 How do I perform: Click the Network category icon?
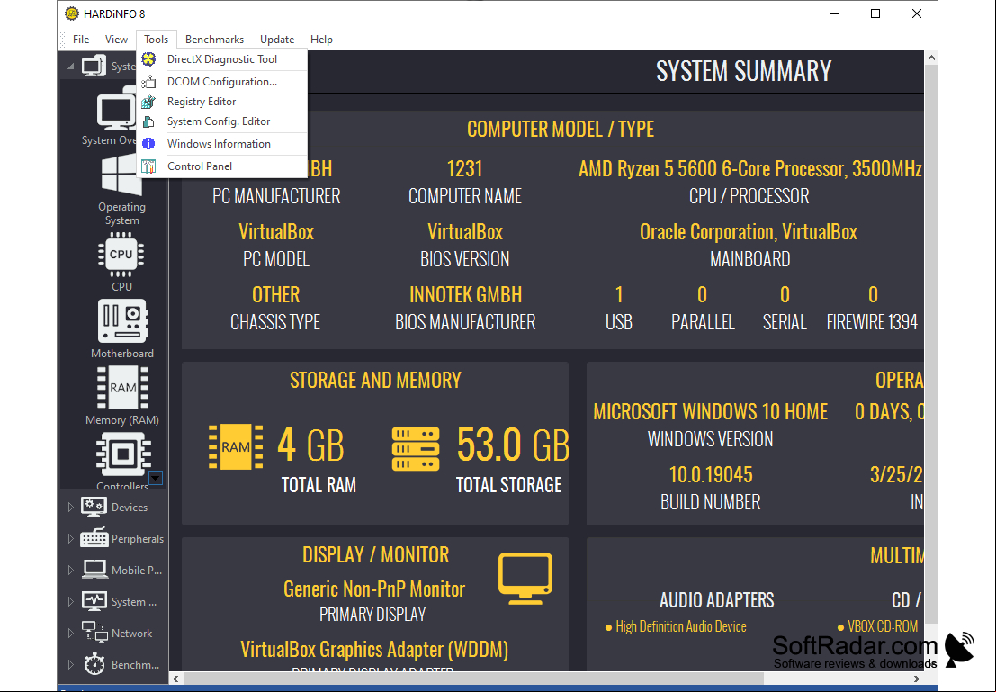[94, 633]
